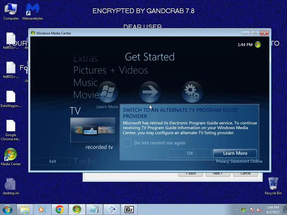Screen dimensions: 287x215
Task: Open the notepad taskbar button
Action: coord(94,209)
